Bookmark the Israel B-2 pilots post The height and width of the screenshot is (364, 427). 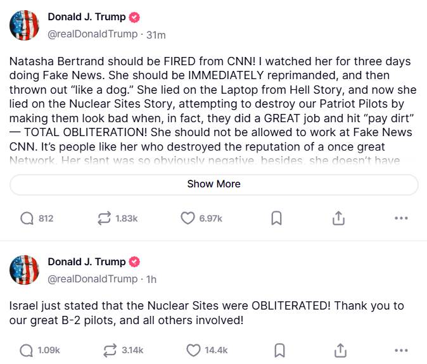pyautogui.click(x=279, y=350)
